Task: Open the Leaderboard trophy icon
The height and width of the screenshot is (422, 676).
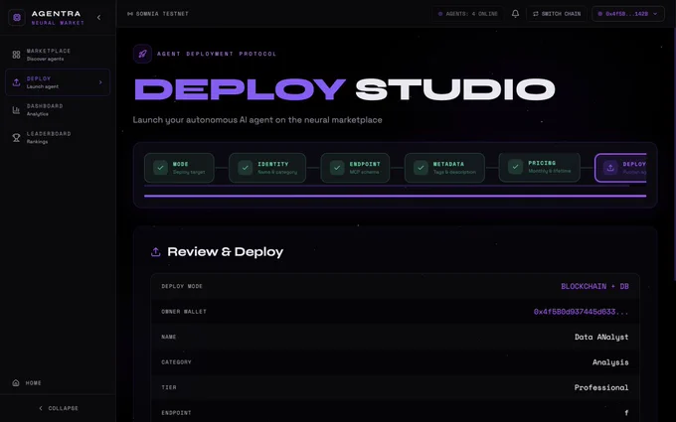Action: pyautogui.click(x=16, y=137)
